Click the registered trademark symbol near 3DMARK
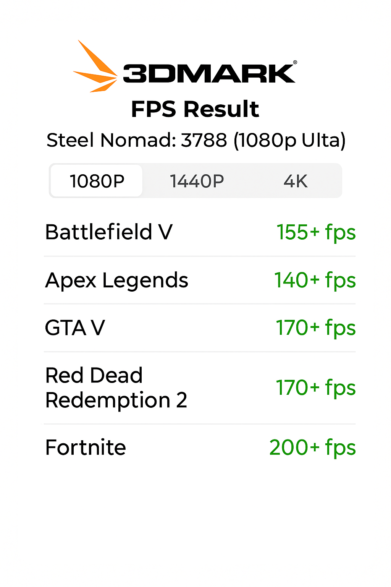The height and width of the screenshot is (587, 391). tap(295, 61)
